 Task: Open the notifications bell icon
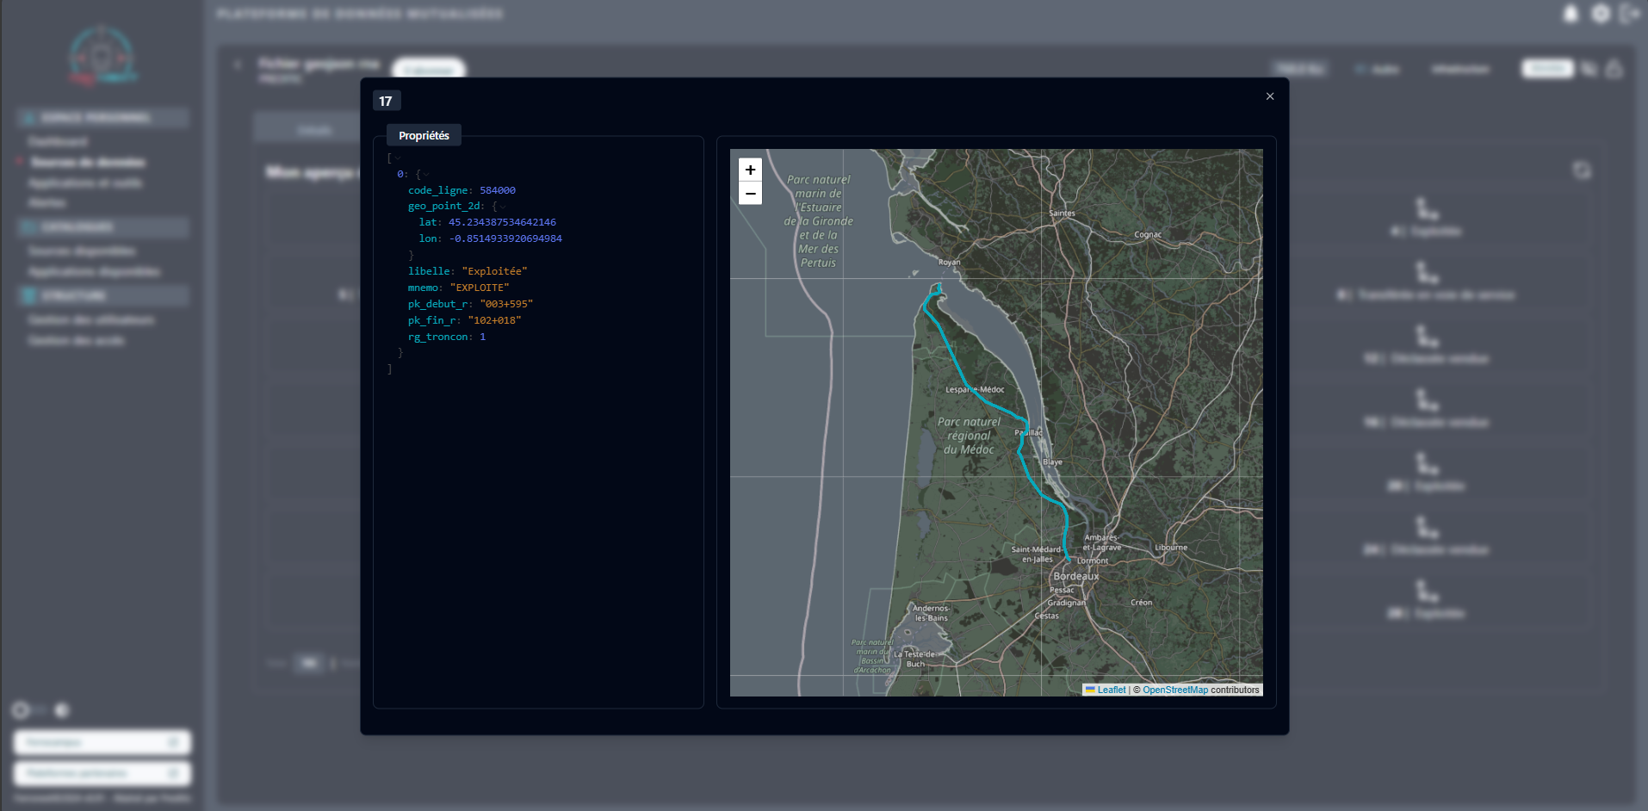click(1571, 14)
